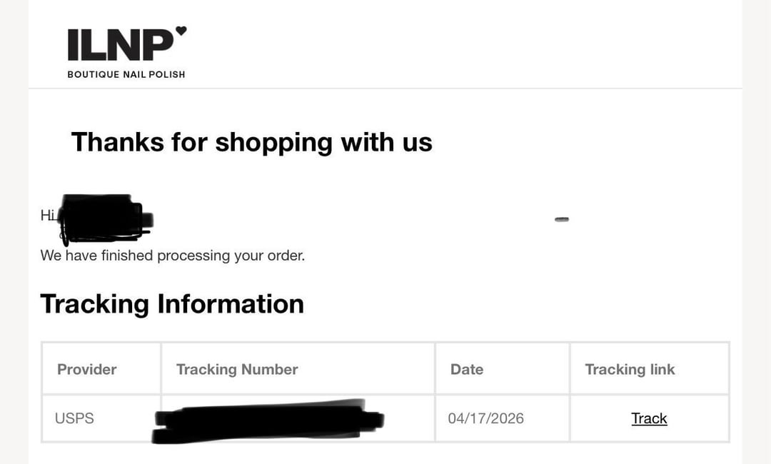Click the finished processing your order sentence
Viewport: 771px width, 464px height.
click(x=173, y=256)
